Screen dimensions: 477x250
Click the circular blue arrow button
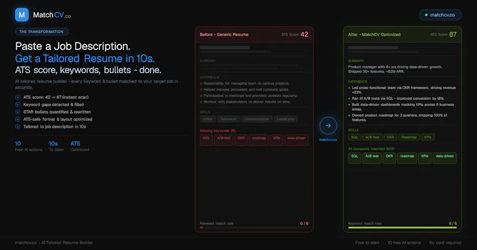pos(328,126)
